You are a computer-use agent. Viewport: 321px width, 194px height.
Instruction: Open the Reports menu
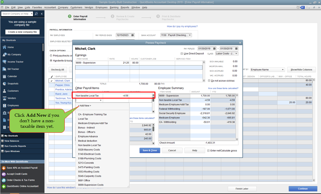pyautogui.click(x=125, y=7)
